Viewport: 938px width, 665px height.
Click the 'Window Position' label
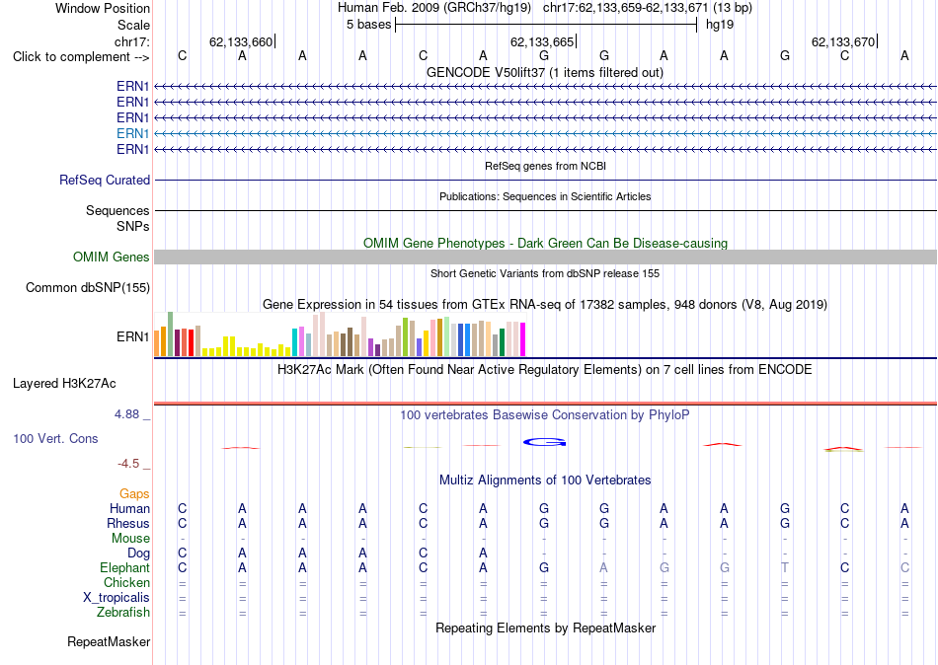[x=103, y=8]
